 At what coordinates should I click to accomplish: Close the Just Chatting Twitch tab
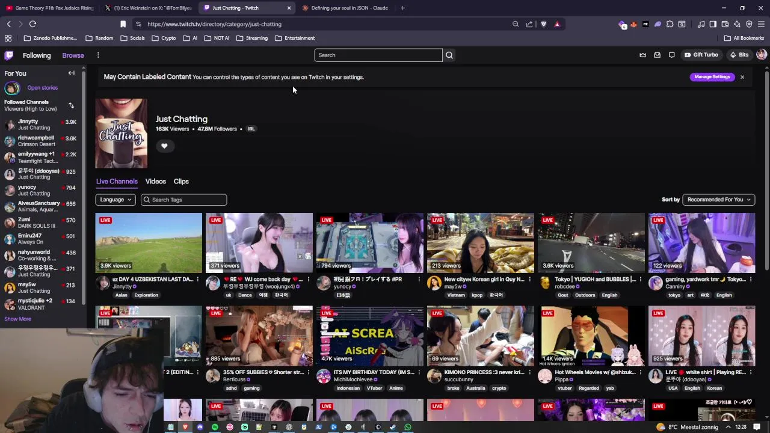289,8
